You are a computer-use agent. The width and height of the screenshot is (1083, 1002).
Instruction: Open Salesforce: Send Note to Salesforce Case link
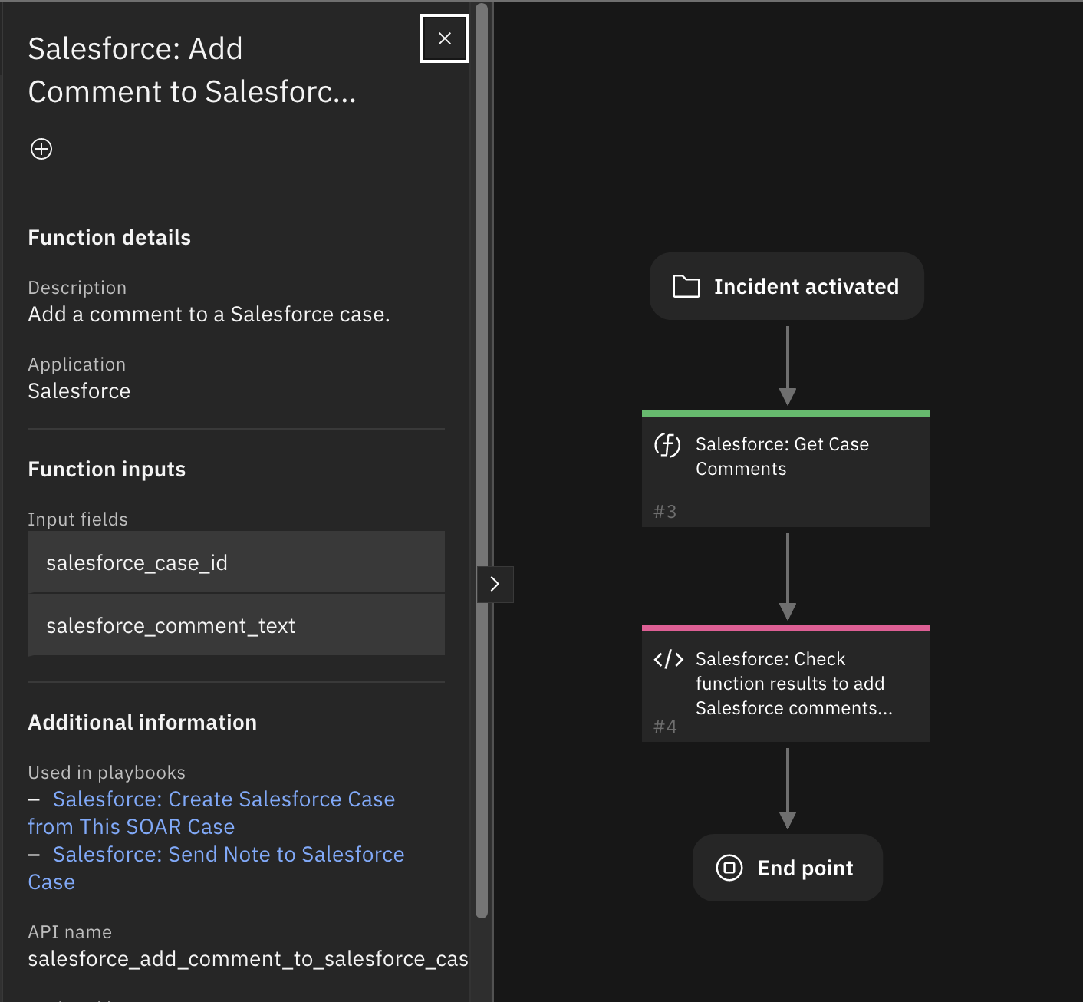216,868
